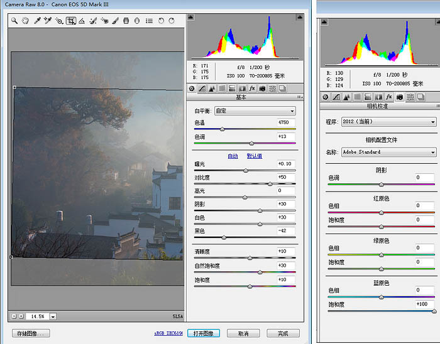Rotate image 90° counterclockwise
The width and height of the screenshot is (440, 344).
pos(161,21)
